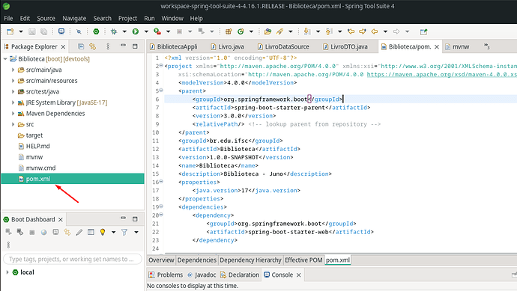Open the Javadoc view tab
517x291 pixels.
tap(202, 275)
